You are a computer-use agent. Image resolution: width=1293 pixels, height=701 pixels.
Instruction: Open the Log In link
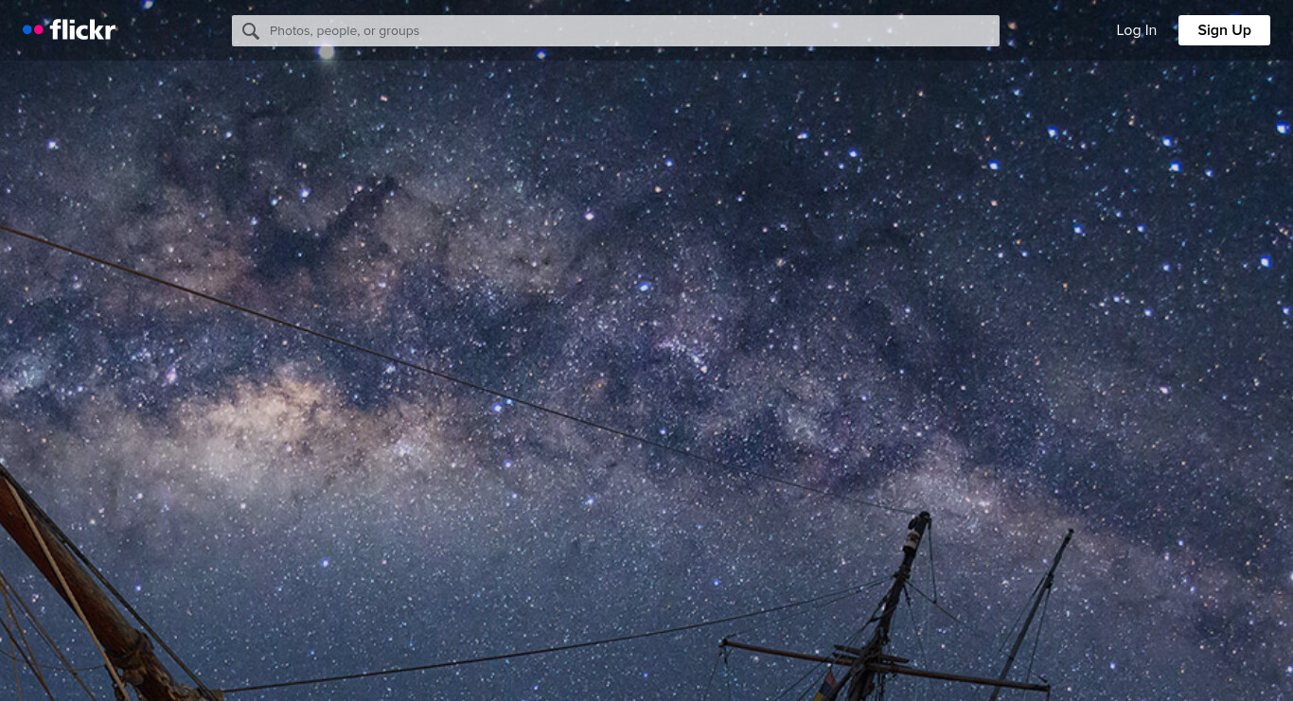[x=1136, y=30]
